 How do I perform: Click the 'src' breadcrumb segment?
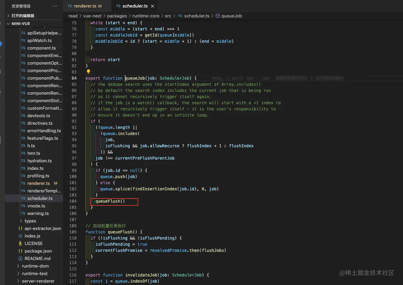click(x=168, y=16)
